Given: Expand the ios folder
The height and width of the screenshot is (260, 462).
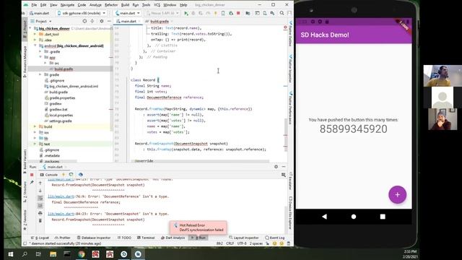Looking at the screenshot, I should pyautogui.click(x=35, y=133).
